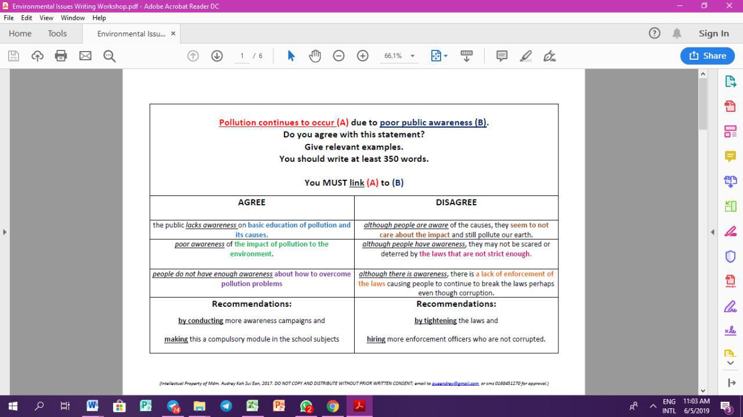Click Sign In
Screen dimensions: 743x417
click(x=714, y=33)
